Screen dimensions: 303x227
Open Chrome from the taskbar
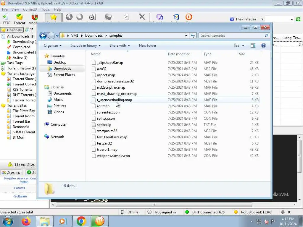click(81, 221)
